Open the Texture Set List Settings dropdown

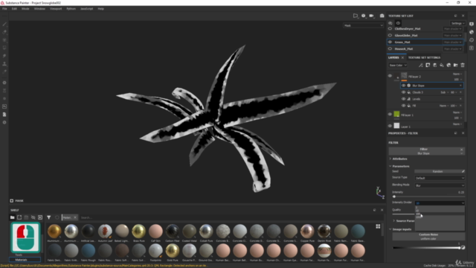point(457,23)
